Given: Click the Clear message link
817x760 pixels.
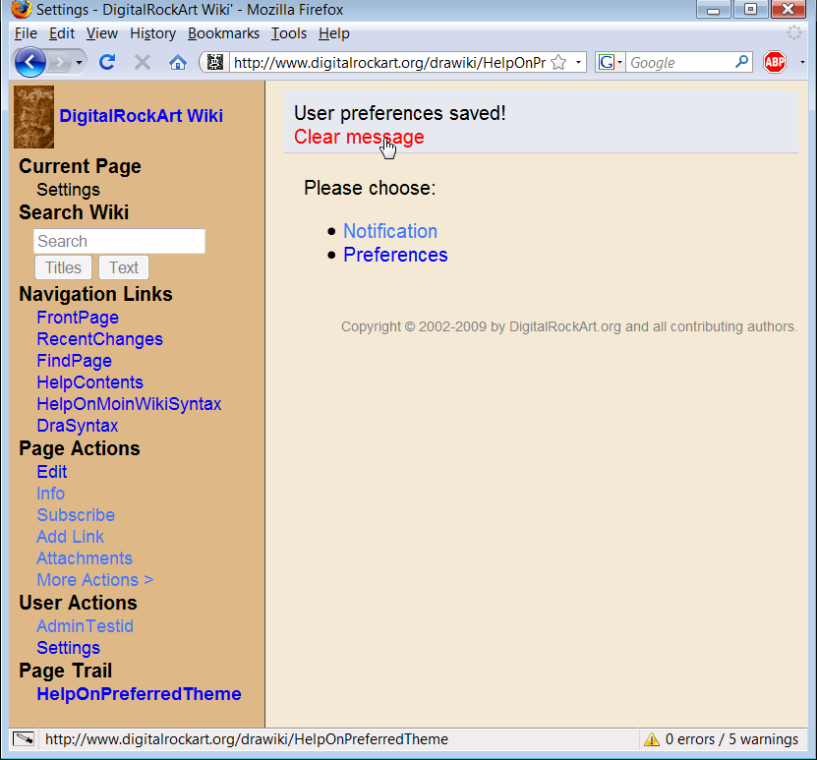Looking at the screenshot, I should [359, 137].
